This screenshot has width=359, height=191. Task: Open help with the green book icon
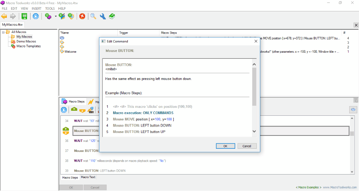[x=112, y=16]
